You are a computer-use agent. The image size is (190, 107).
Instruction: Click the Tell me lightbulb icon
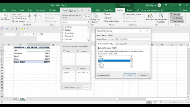pos(138,10)
